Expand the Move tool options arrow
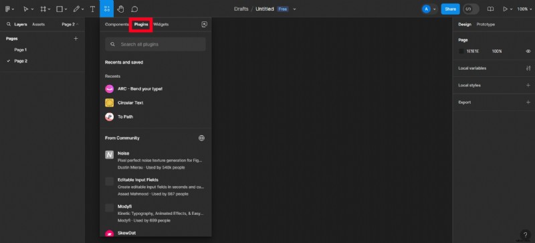The width and height of the screenshot is (535, 243). point(32,9)
